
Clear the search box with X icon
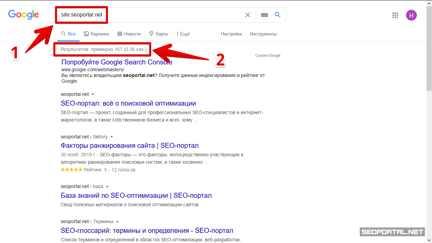coord(248,15)
